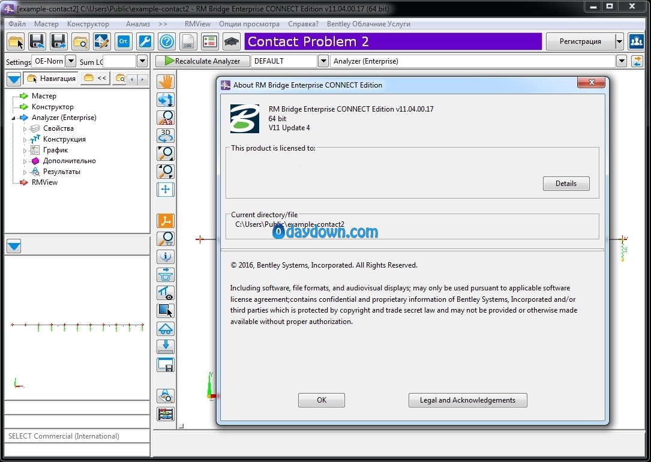Collapse the Analyzer (Enterprise) tree node
651x462 pixels.
13,118
